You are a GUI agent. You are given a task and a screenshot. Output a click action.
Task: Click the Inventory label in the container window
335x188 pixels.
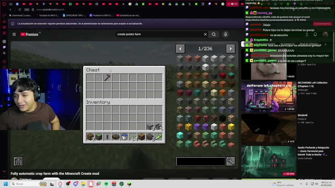[x=98, y=102]
